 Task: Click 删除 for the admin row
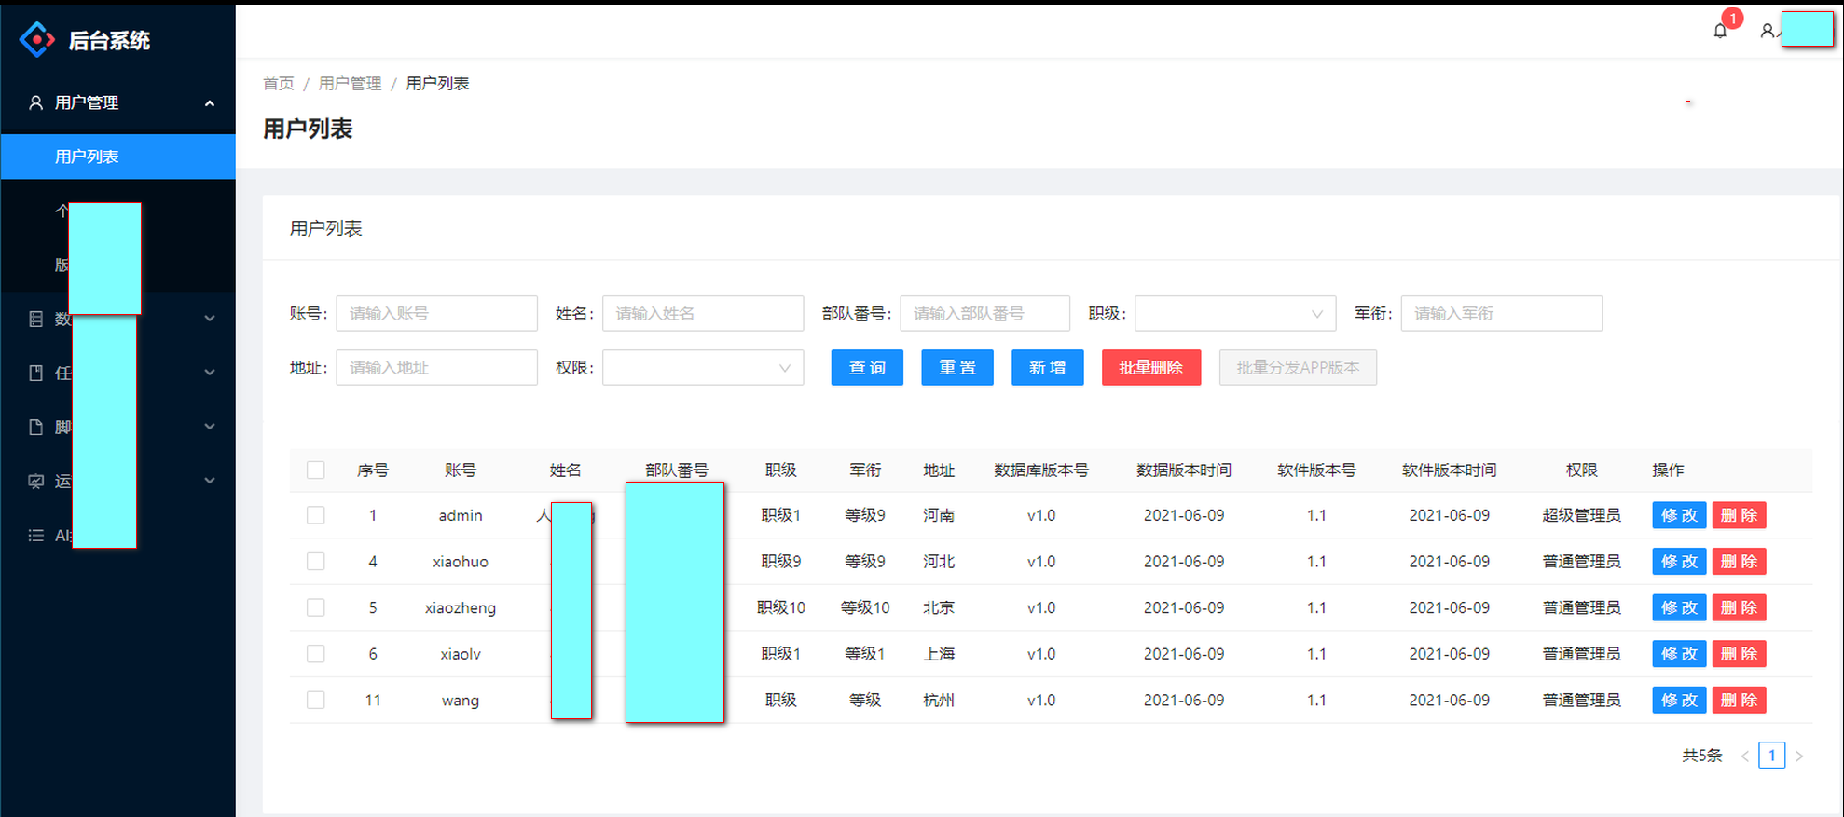pos(1739,515)
